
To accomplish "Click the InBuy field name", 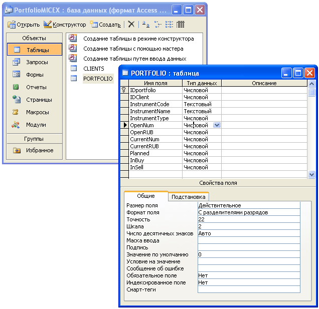I will click(x=155, y=160).
